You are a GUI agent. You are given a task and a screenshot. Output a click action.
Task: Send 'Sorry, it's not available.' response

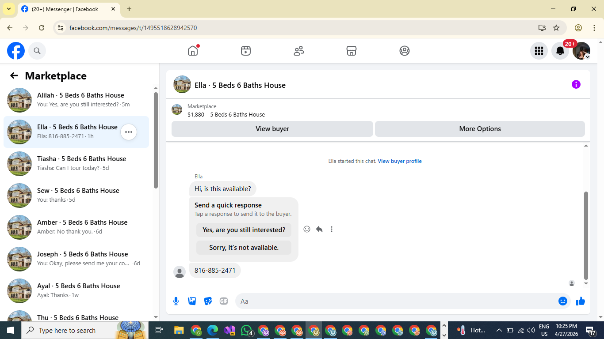pyautogui.click(x=244, y=248)
